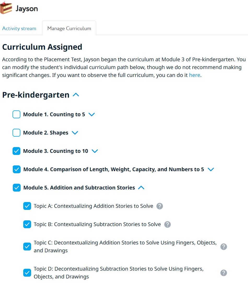Open help icon for Topic A
Viewport: 248px width, 285px height.
click(x=160, y=206)
